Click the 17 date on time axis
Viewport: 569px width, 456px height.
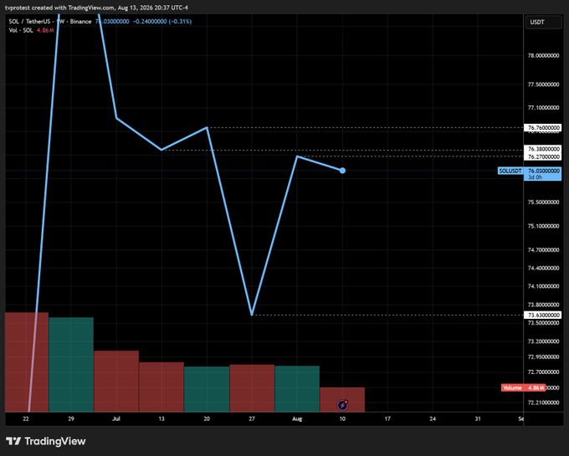click(387, 418)
